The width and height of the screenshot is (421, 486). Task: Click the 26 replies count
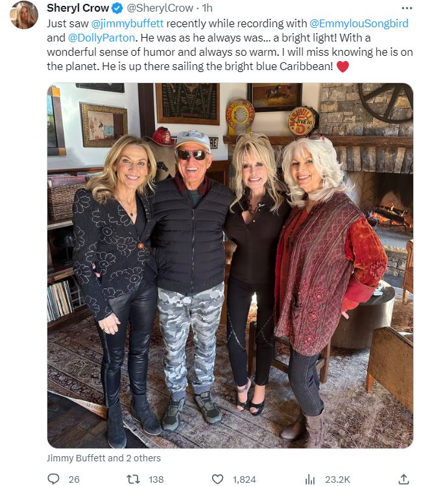tap(74, 480)
